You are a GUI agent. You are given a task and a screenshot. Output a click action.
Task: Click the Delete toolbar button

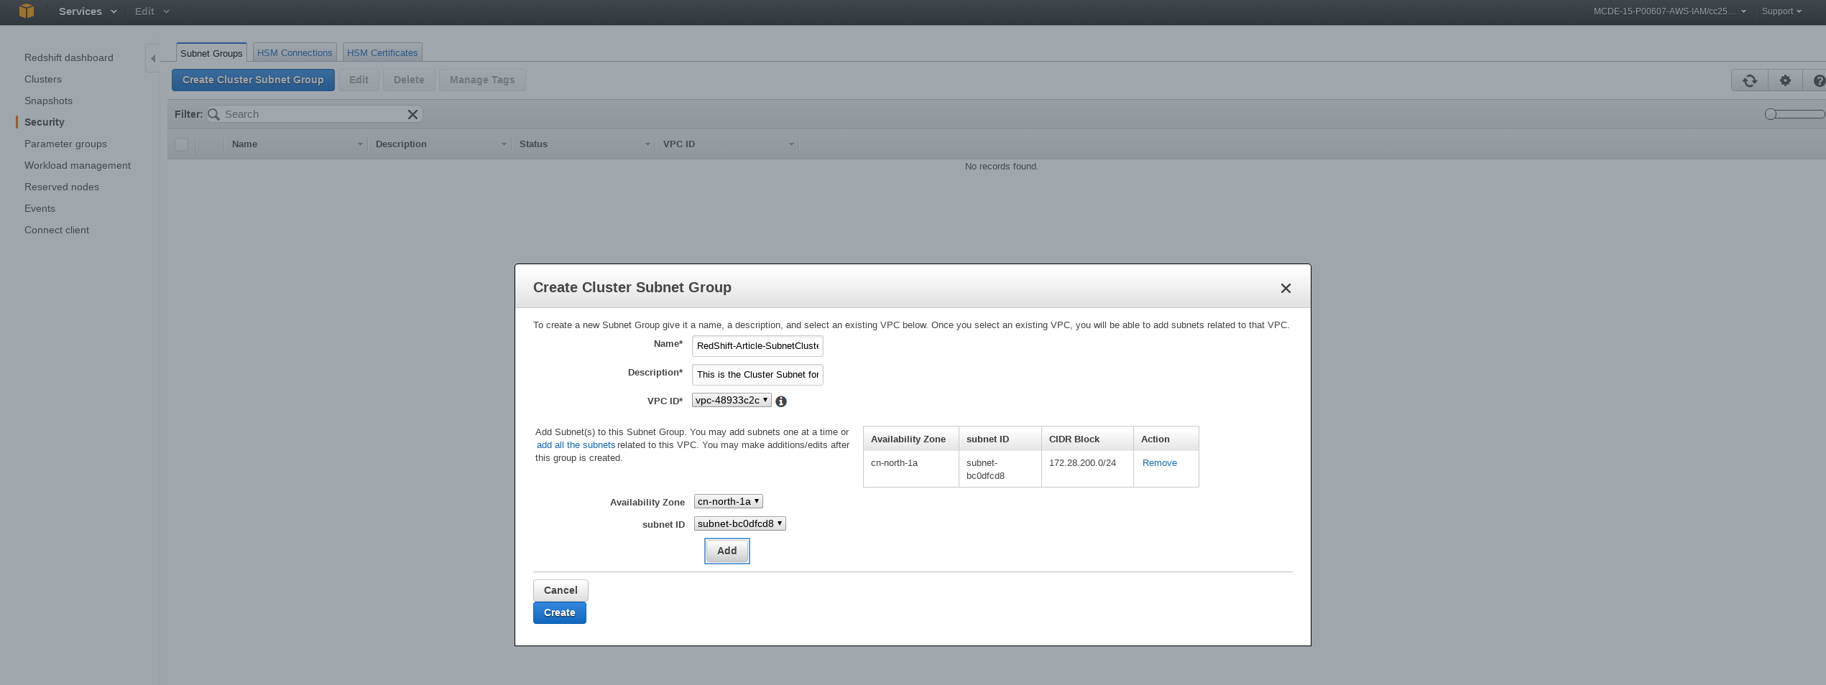(x=409, y=80)
